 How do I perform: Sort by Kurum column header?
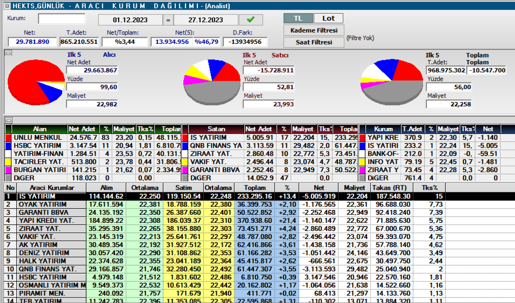[x=383, y=129]
